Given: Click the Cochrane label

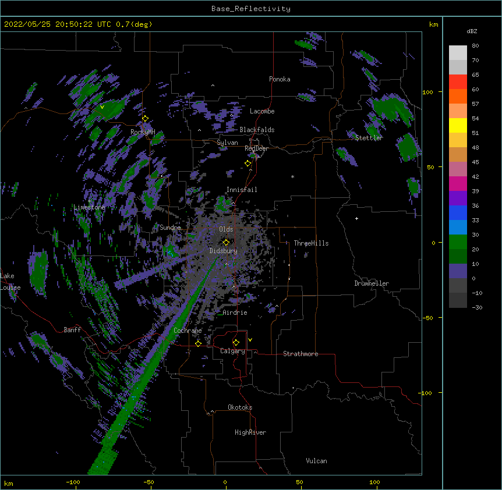Looking at the screenshot, I should [188, 331].
